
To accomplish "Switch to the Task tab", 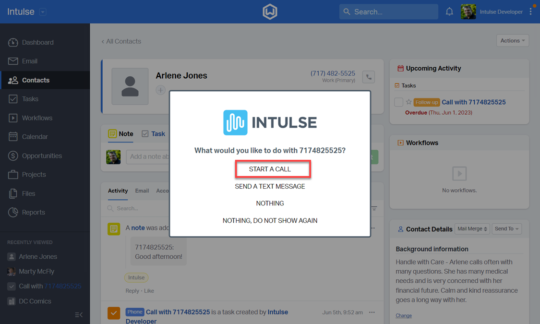I will coord(153,134).
